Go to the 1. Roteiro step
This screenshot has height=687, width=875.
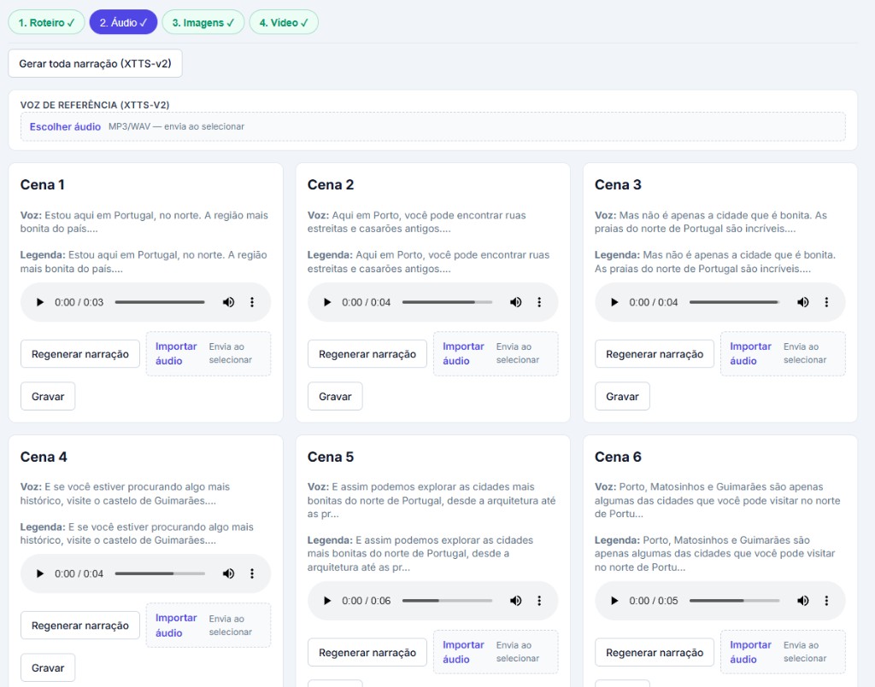point(46,22)
